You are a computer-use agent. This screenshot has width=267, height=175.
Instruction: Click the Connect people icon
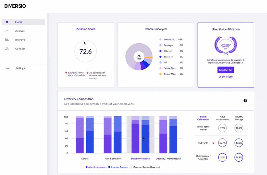tap(7, 49)
